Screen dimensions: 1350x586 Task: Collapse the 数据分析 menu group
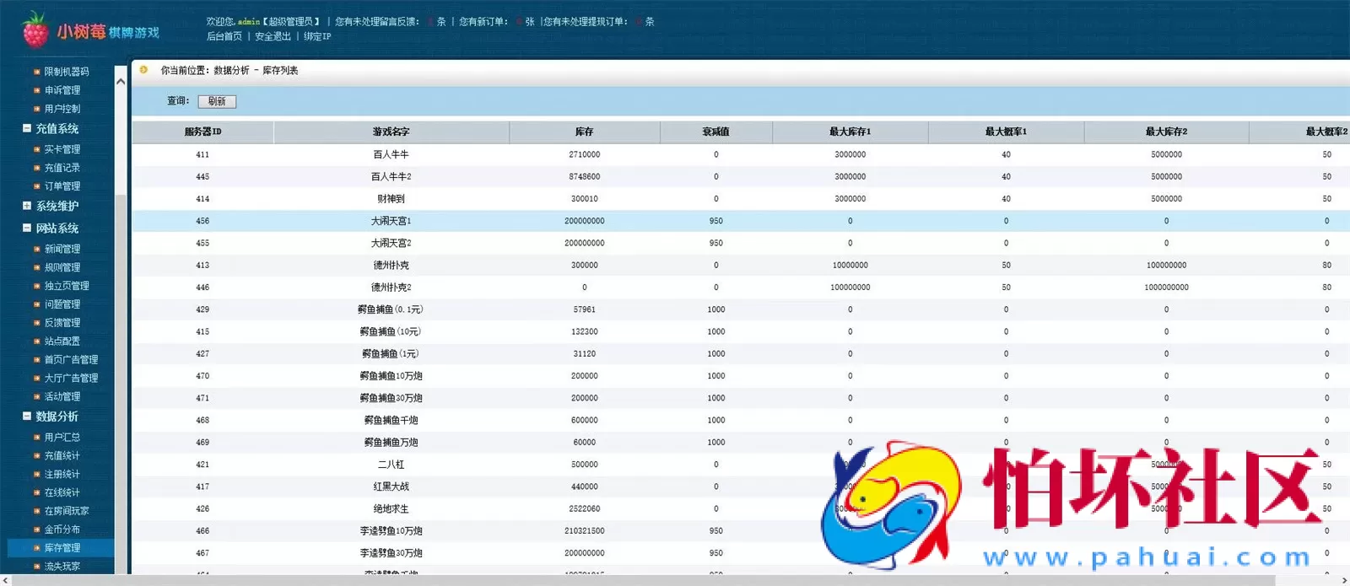(x=27, y=416)
